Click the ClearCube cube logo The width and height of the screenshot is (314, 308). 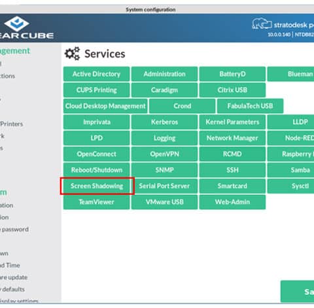16,24
